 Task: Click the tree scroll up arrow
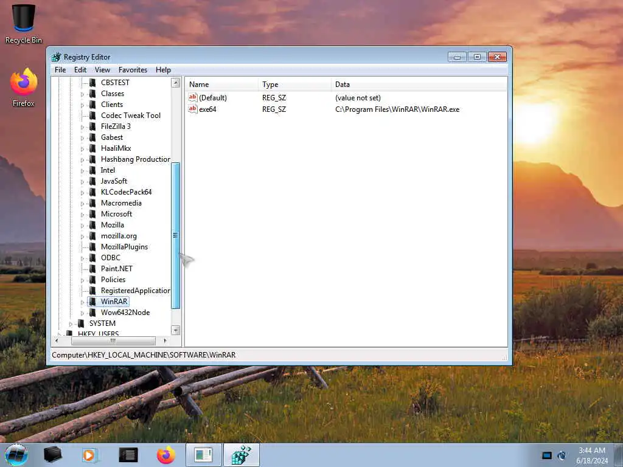(x=176, y=83)
